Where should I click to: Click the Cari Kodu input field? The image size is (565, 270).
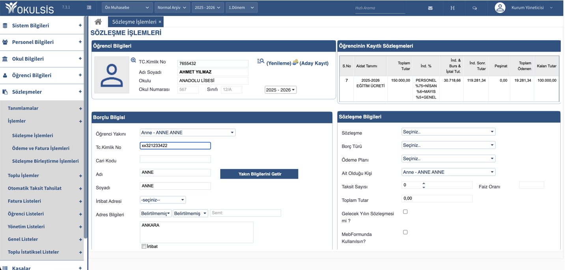point(175,159)
